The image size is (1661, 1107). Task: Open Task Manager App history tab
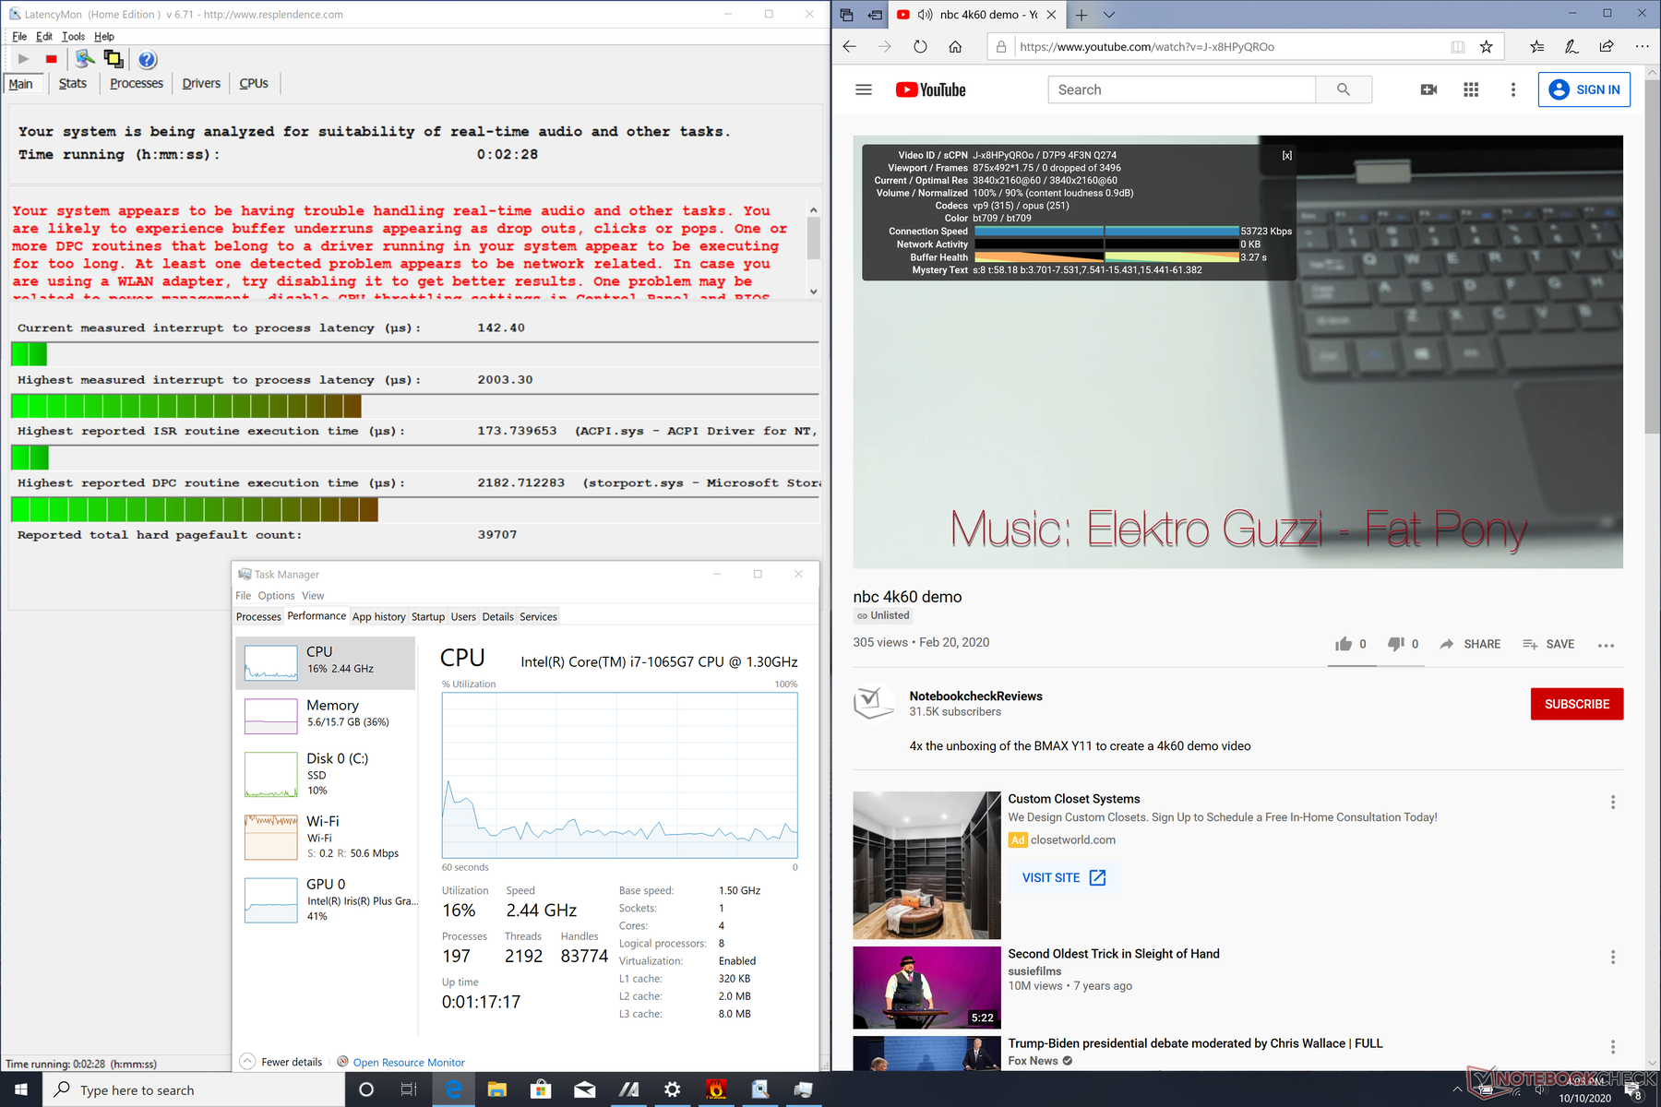(378, 616)
